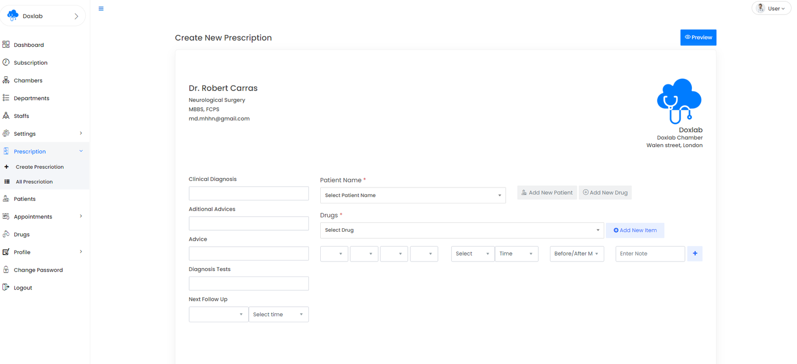Go to the Patients page

click(x=24, y=199)
